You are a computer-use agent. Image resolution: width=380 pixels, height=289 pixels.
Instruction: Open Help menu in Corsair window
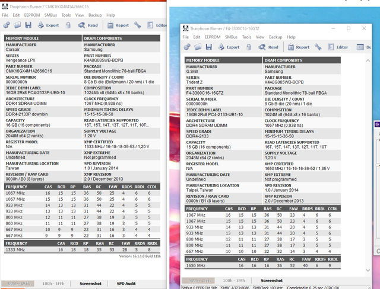point(111,15)
